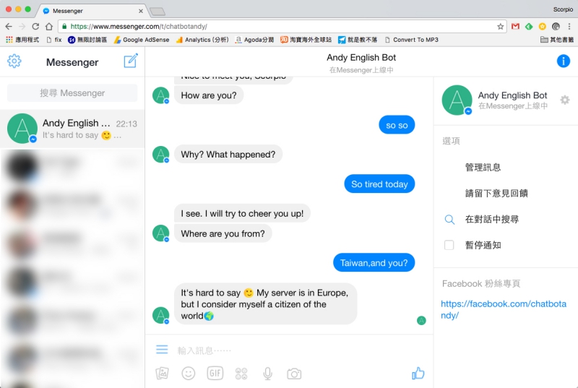The image size is (578, 388).
Task: Go to browser home page
Action: coord(49,26)
